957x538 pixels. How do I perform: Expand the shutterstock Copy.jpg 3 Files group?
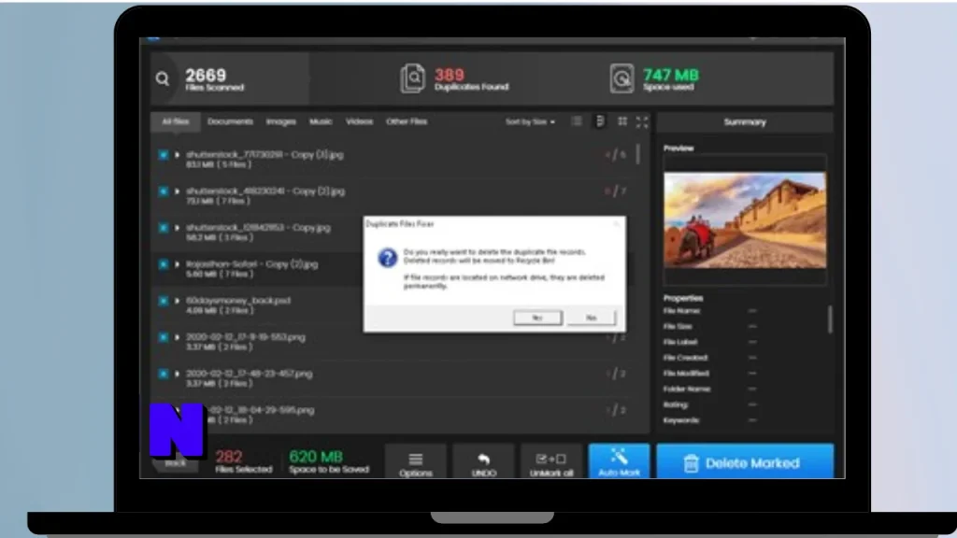(177, 228)
